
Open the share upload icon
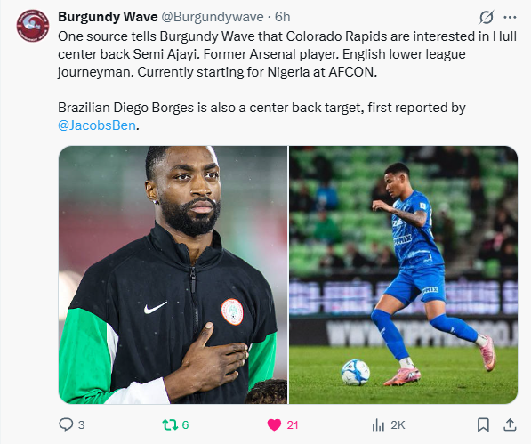pyautogui.click(x=510, y=424)
